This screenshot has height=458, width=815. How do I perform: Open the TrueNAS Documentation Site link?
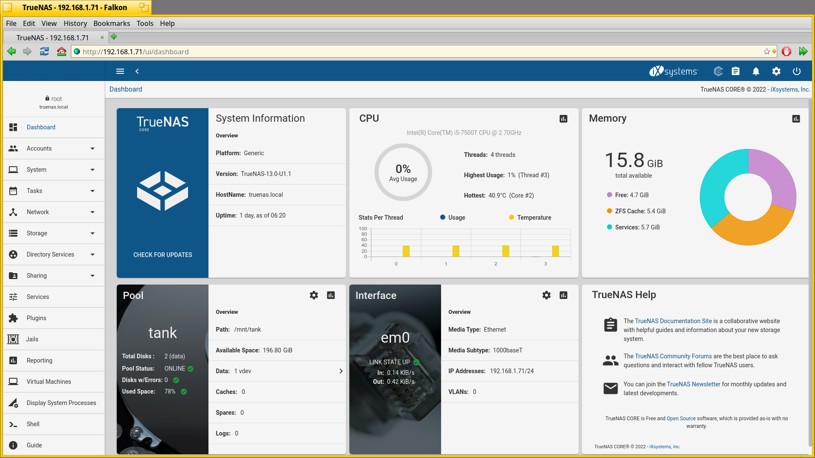coord(673,321)
